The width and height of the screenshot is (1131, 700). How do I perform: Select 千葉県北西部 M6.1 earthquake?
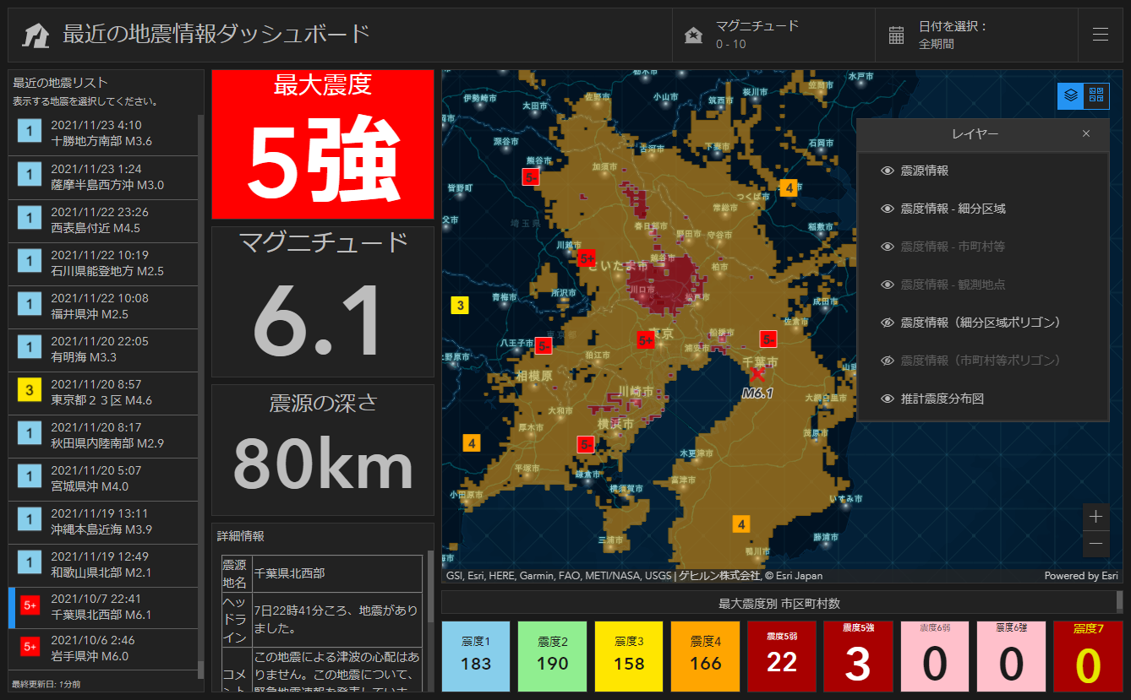(103, 608)
